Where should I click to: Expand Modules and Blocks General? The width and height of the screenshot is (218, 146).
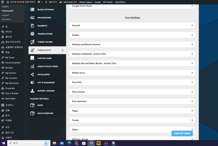point(132,45)
